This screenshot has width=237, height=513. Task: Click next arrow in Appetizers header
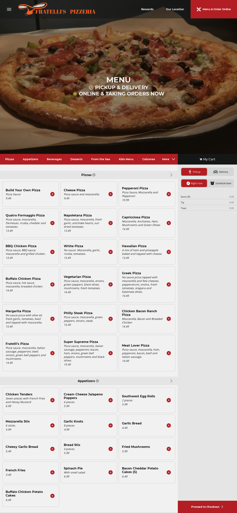click(171, 381)
